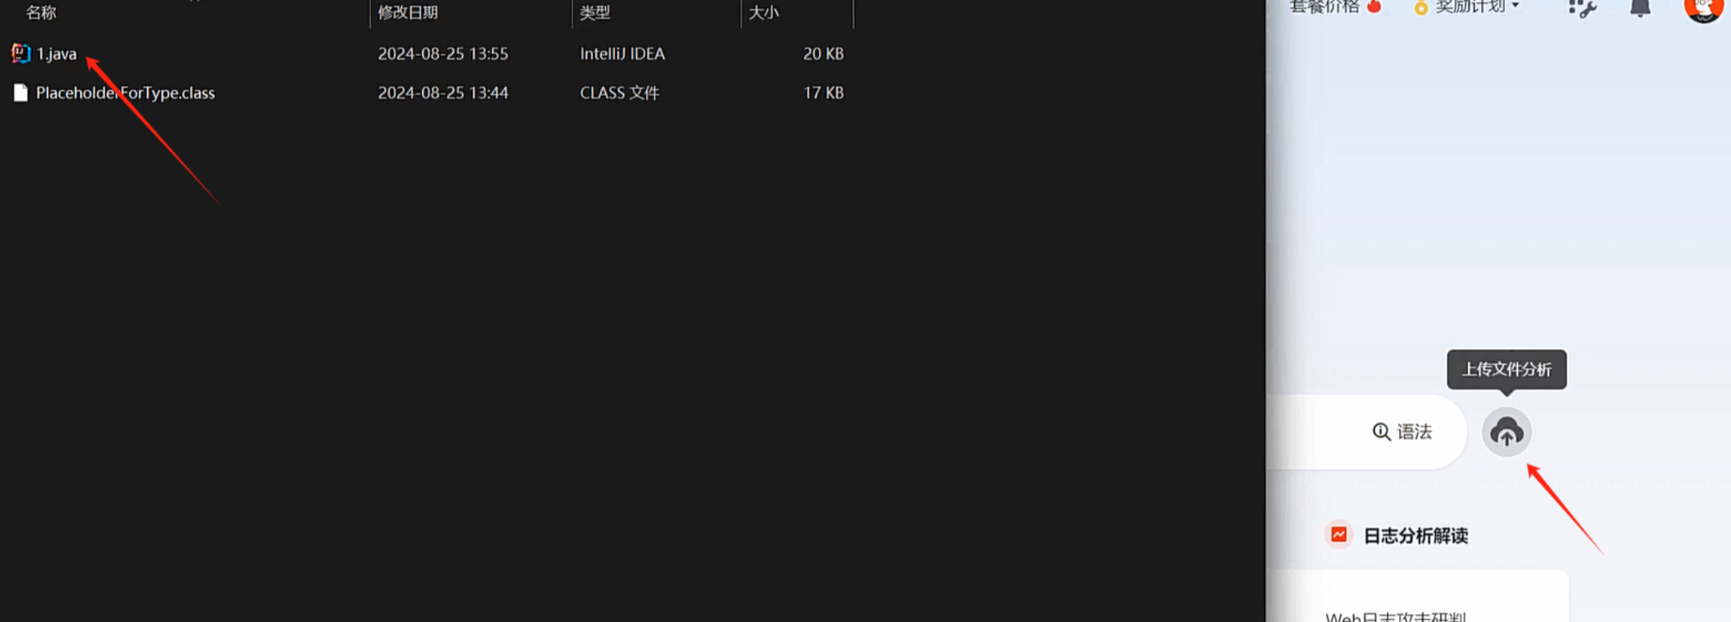Click the red chart icon beside 日志分析解读
The height and width of the screenshot is (622, 1731).
(1339, 535)
